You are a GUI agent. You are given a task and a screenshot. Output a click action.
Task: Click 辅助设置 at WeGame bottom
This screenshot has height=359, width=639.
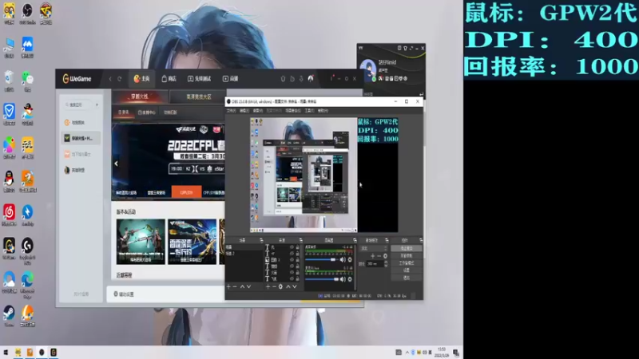click(x=124, y=294)
